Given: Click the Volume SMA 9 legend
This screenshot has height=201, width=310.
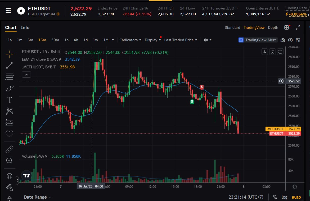Looking at the screenshot, I should click(34, 156).
